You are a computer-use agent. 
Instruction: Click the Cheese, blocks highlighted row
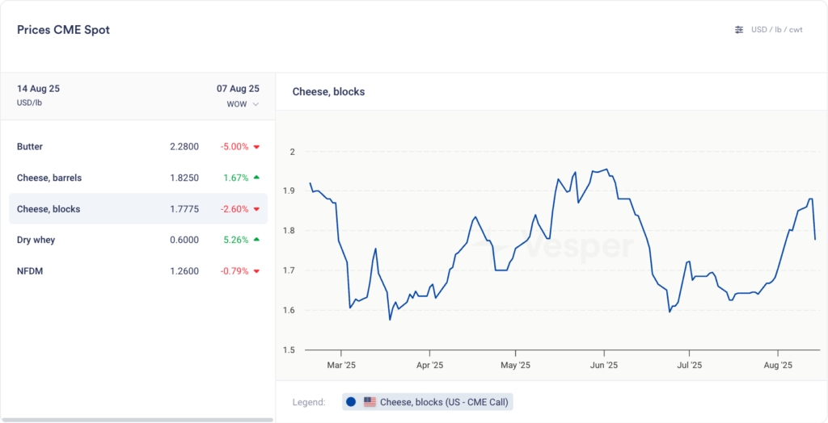(137, 209)
